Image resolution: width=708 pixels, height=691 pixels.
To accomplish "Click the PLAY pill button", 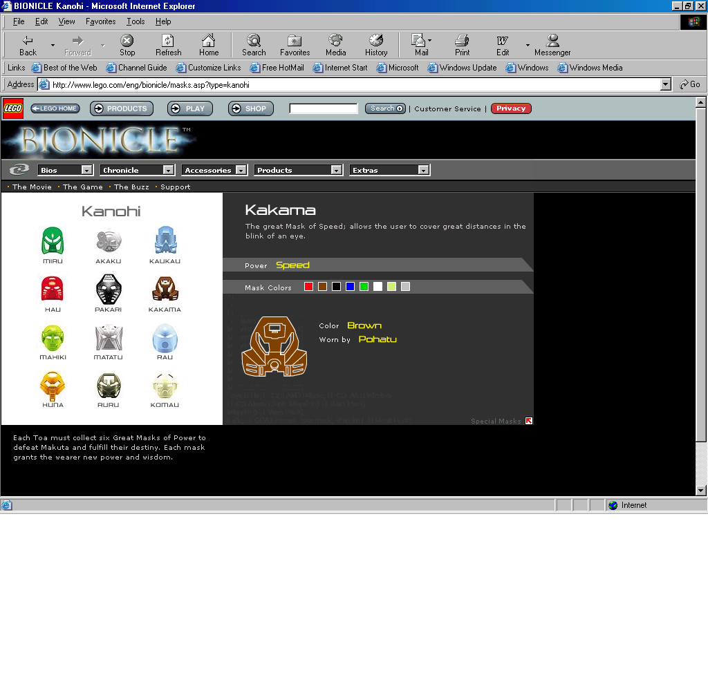I will point(189,108).
